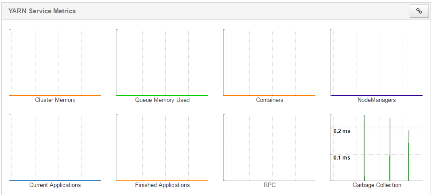
Task: Open the Garbage Collection chart graph
Action: coord(377,148)
